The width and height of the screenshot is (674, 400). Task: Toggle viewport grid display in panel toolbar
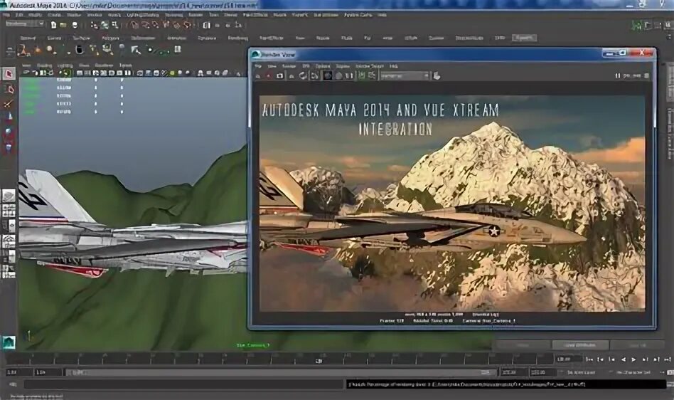pos(80,73)
